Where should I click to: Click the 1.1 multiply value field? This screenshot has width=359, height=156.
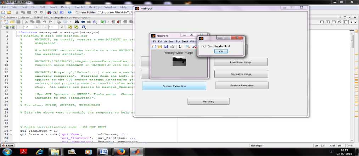click(53, 27)
